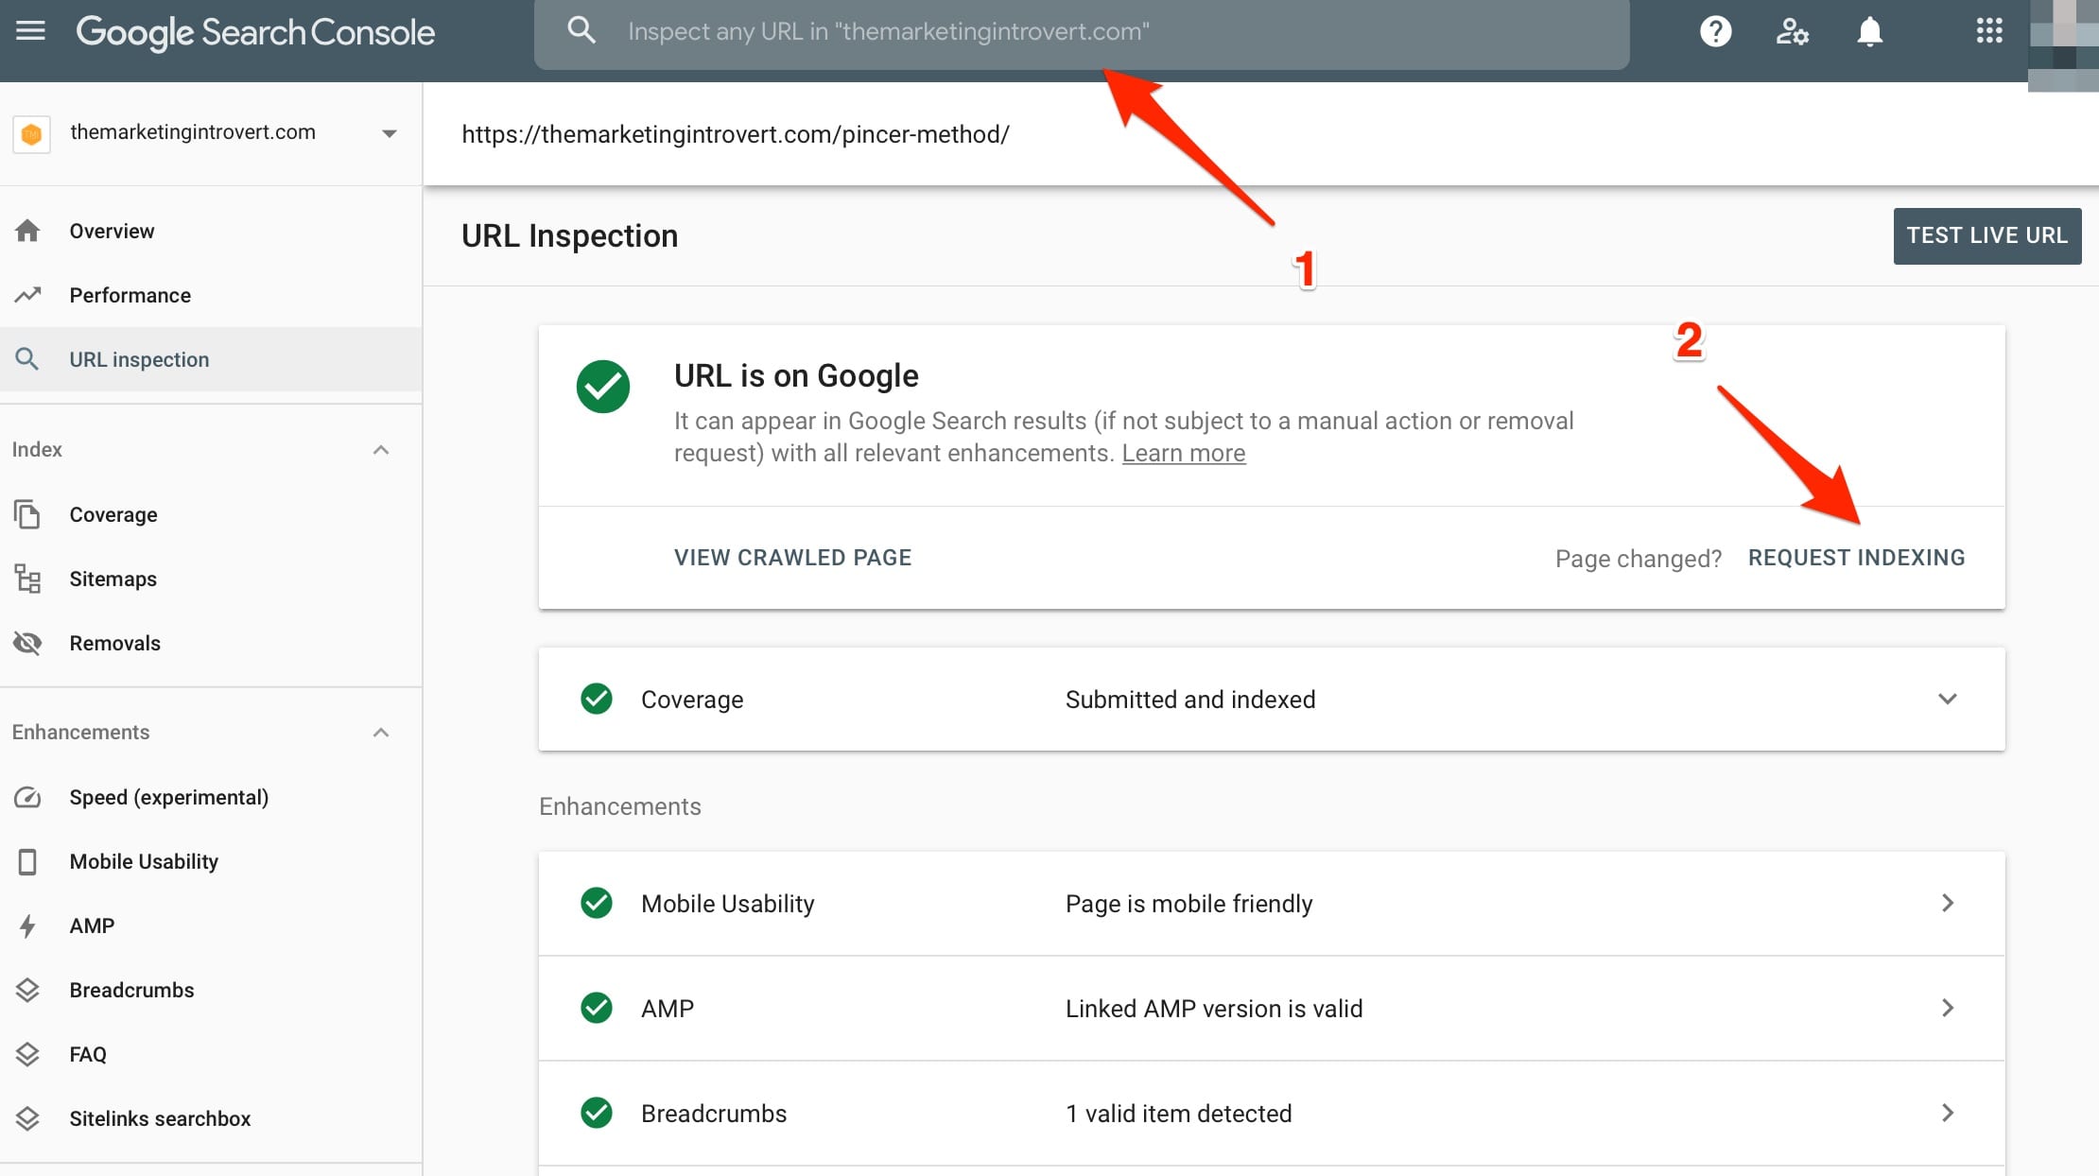Open the notifications bell
This screenshot has height=1176, width=2099.
(1871, 31)
